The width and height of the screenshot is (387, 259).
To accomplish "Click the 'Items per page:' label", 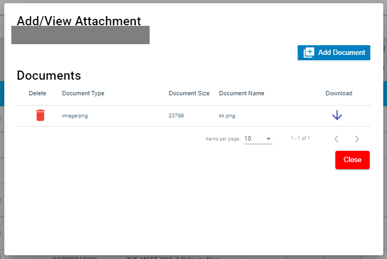I will click(223, 139).
